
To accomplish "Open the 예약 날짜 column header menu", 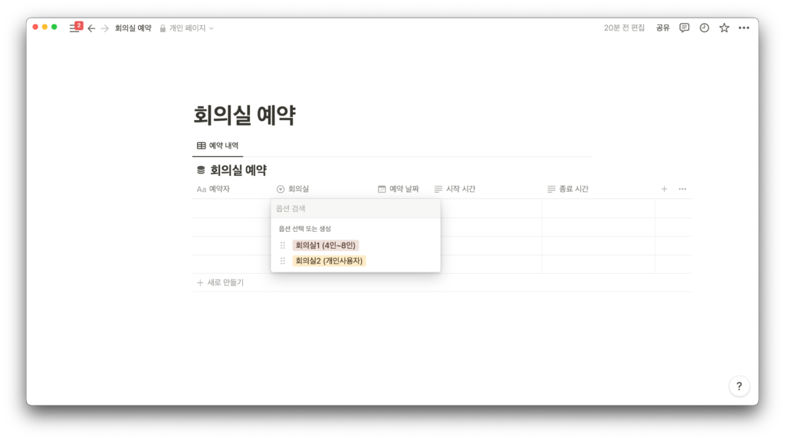I will pyautogui.click(x=399, y=189).
